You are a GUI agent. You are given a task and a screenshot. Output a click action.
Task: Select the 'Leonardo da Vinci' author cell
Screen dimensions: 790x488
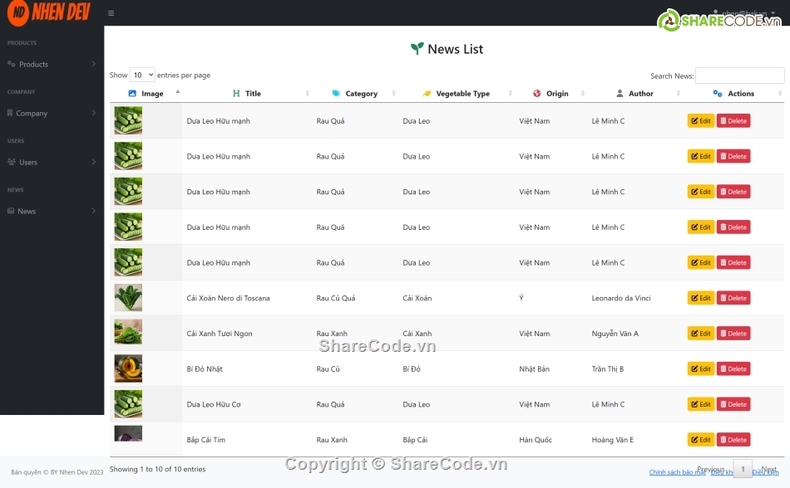620,298
